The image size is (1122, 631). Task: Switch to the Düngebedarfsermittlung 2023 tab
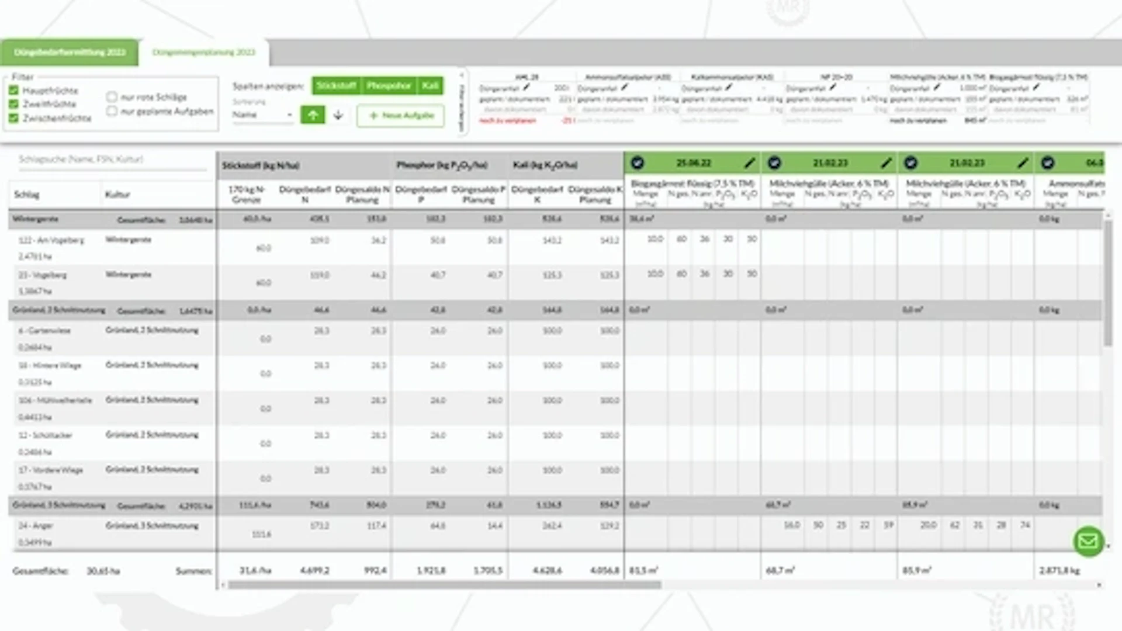tap(70, 52)
